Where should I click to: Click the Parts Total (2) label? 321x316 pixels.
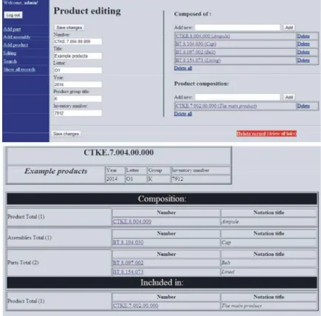[23, 263]
